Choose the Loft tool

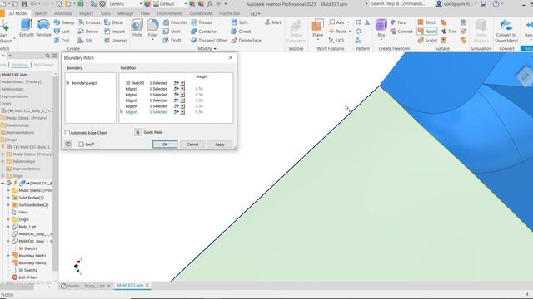tap(62, 32)
